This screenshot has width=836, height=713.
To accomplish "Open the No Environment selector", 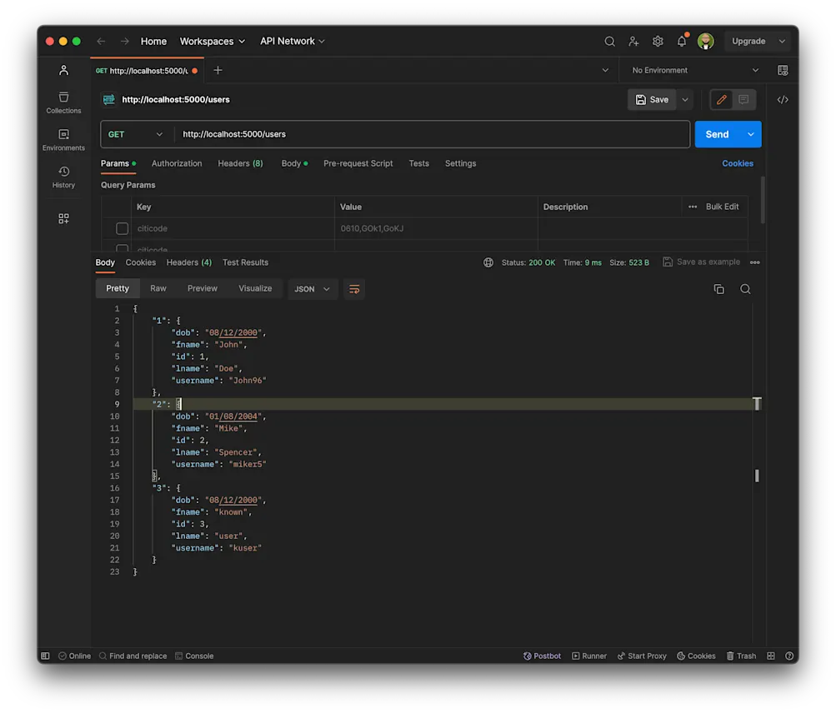I will tap(693, 70).
